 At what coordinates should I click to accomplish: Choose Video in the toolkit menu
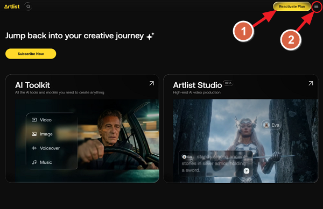(x=46, y=120)
